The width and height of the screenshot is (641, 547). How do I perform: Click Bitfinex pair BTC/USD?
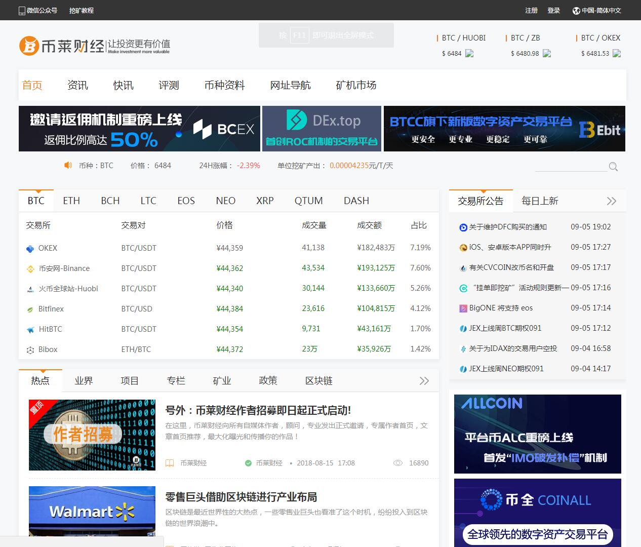137,308
